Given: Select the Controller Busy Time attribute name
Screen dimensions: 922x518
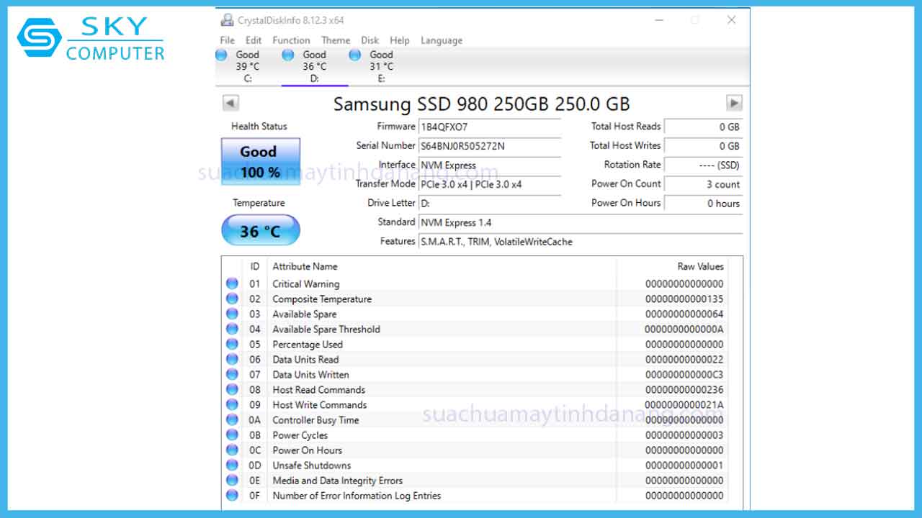Looking at the screenshot, I should (315, 420).
